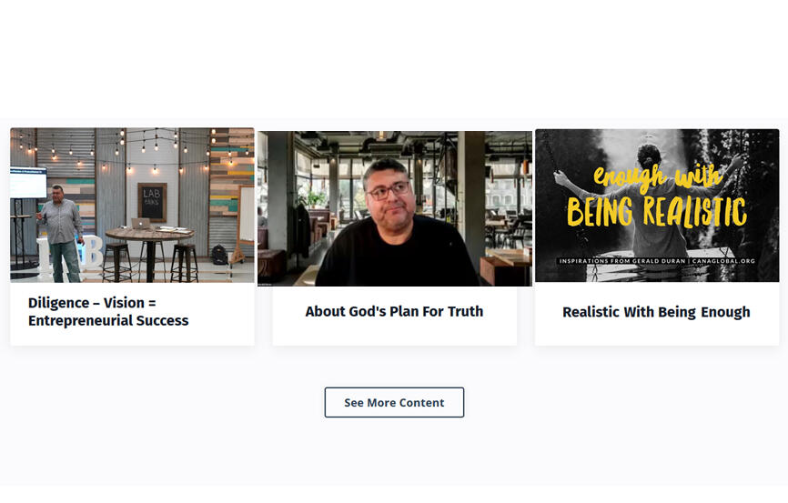Click the presenter in gray shirt on stage
The height and width of the screenshot is (503, 788).
[62, 234]
